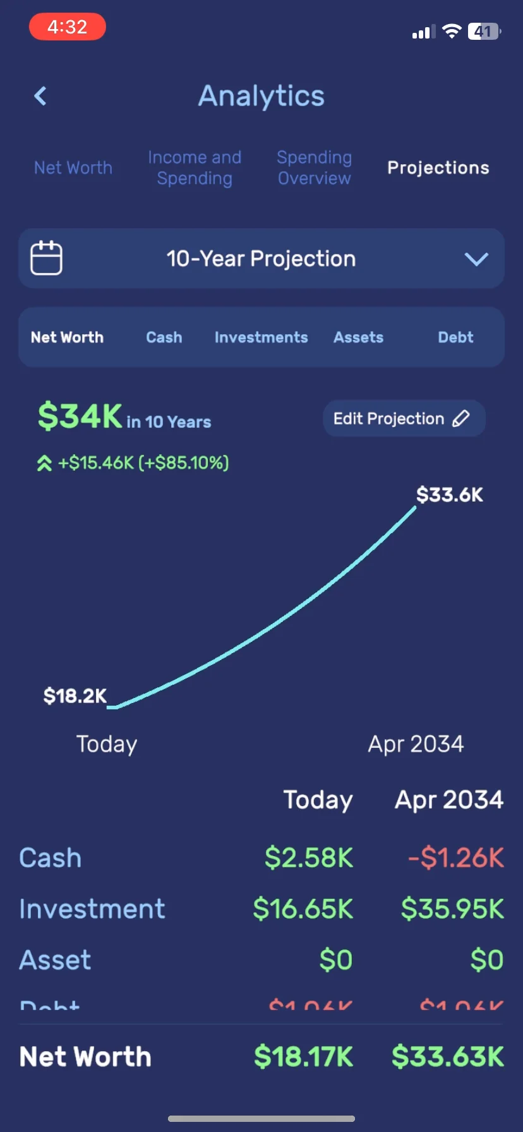
Task: Tap the Wi-Fi status icon
Action: click(x=451, y=31)
